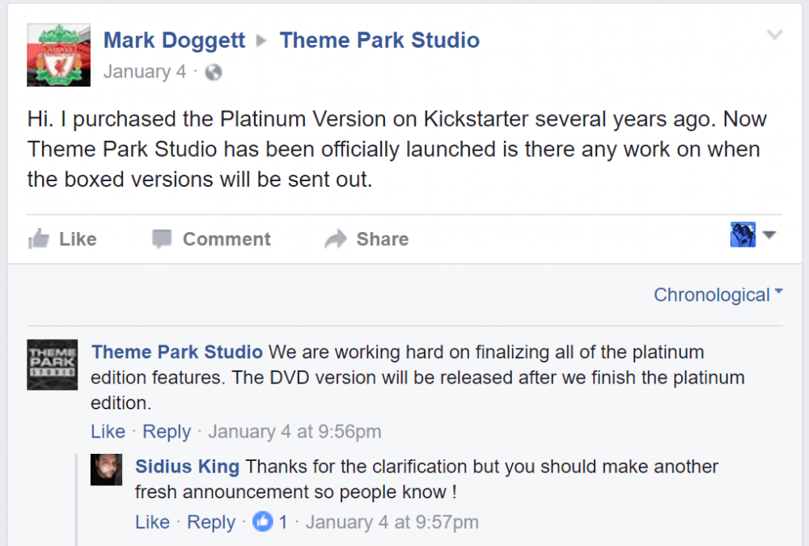
Task: Expand the Chronological comment sorting dropdown
Action: point(718,295)
